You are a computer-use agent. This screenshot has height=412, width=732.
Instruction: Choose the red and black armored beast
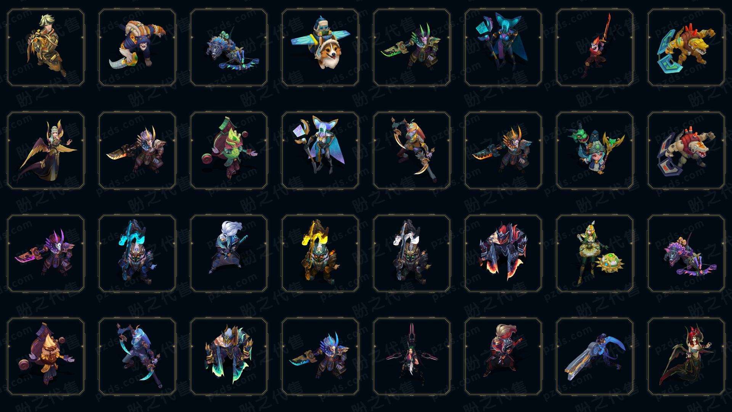[x=503, y=253]
